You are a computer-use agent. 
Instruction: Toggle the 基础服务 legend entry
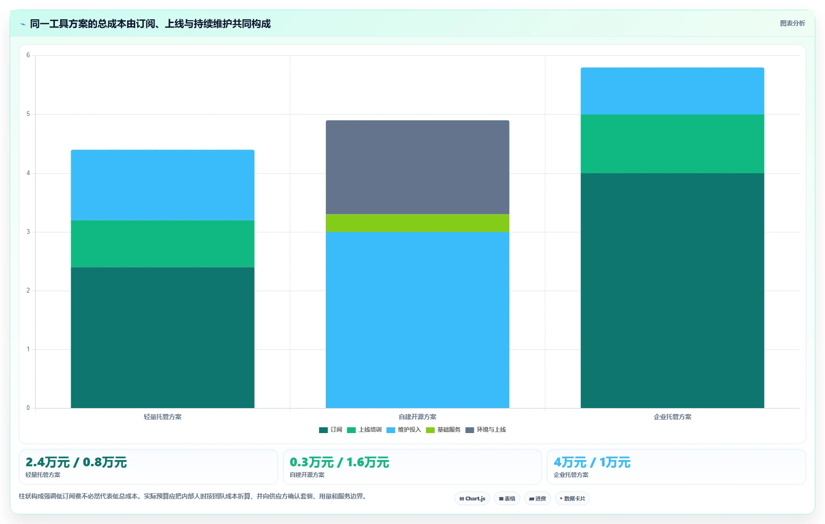(x=443, y=430)
